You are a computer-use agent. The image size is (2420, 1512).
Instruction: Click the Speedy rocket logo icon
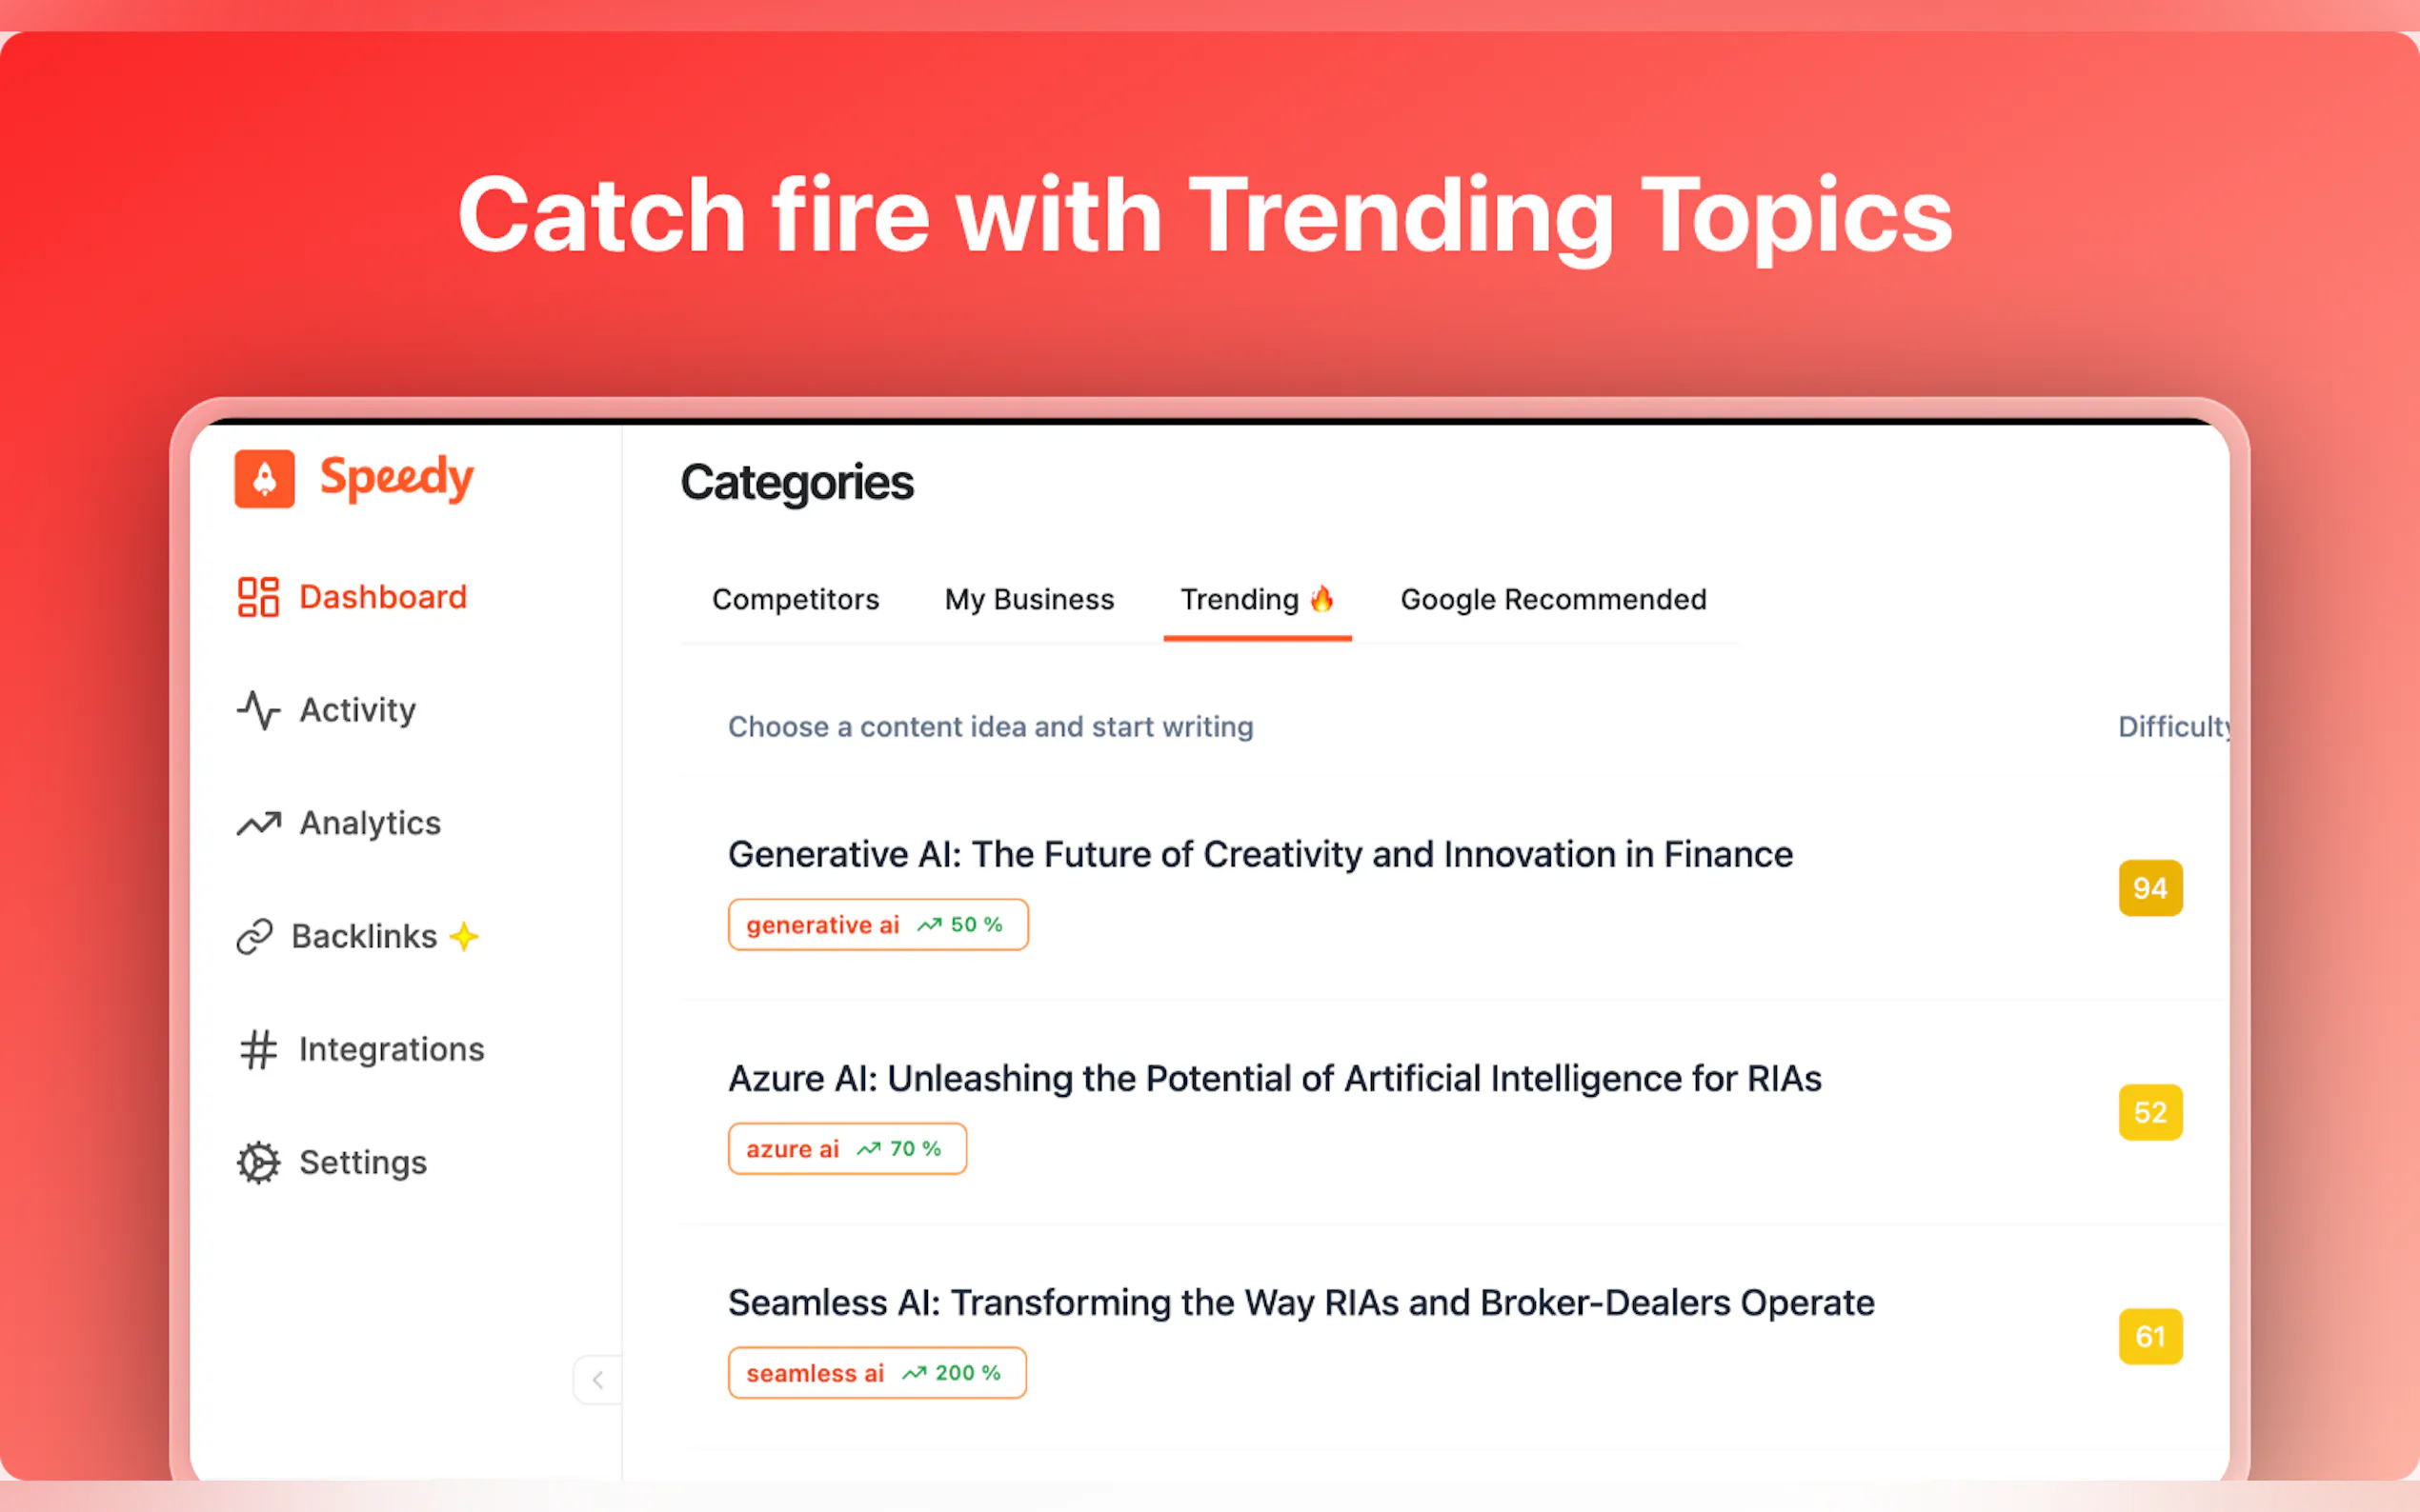pos(264,479)
